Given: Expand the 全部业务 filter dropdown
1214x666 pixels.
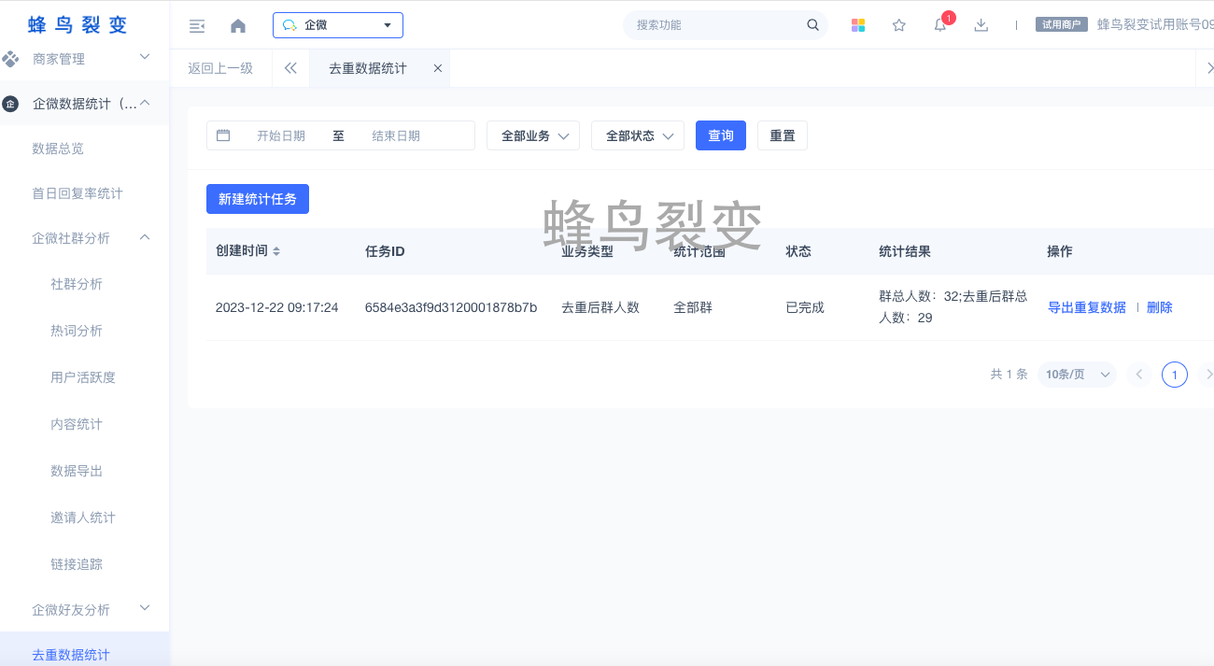Looking at the screenshot, I should point(533,135).
